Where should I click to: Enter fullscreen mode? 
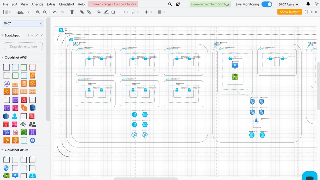click(306, 12)
